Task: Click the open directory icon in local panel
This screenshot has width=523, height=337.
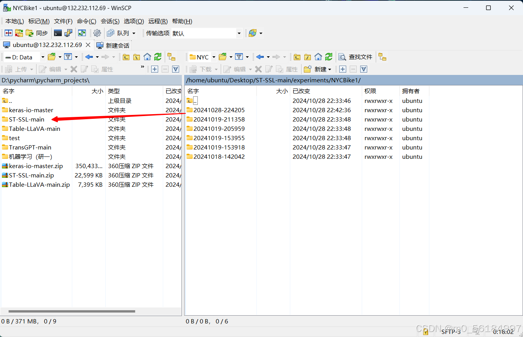Action: (x=52, y=57)
